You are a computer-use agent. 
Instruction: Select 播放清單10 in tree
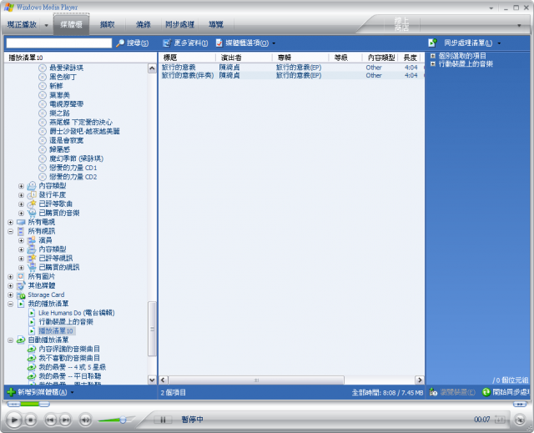pyautogui.click(x=56, y=331)
